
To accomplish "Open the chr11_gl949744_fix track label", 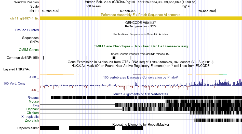I will point(24,18).
